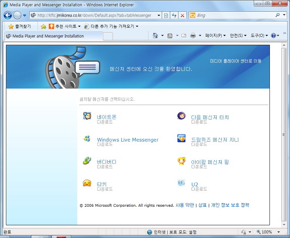Screen dimensions: 290x238
Task: Expand the Print options dropdown arrow
Action: tap(200, 35)
